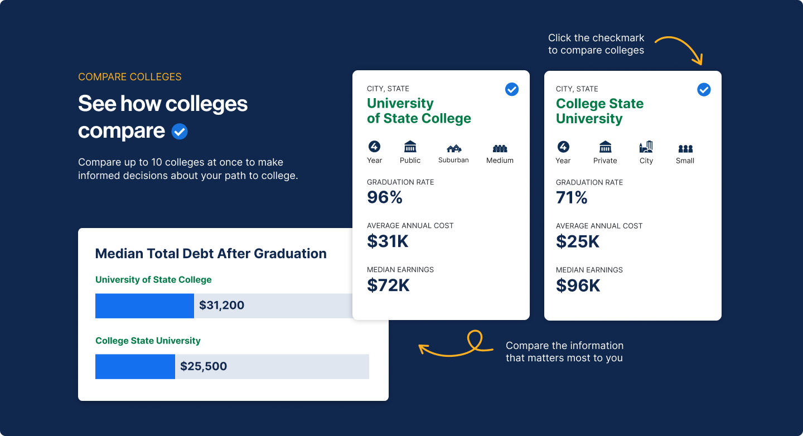Click the Private institution building icon
The width and height of the screenshot is (803, 436).
(605, 147)
